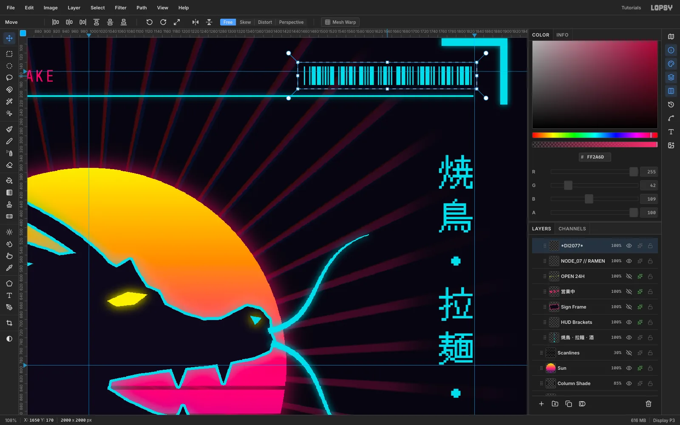Delete layer using trash icon
The height and width of the screenshot is (425, 680).
649,404
